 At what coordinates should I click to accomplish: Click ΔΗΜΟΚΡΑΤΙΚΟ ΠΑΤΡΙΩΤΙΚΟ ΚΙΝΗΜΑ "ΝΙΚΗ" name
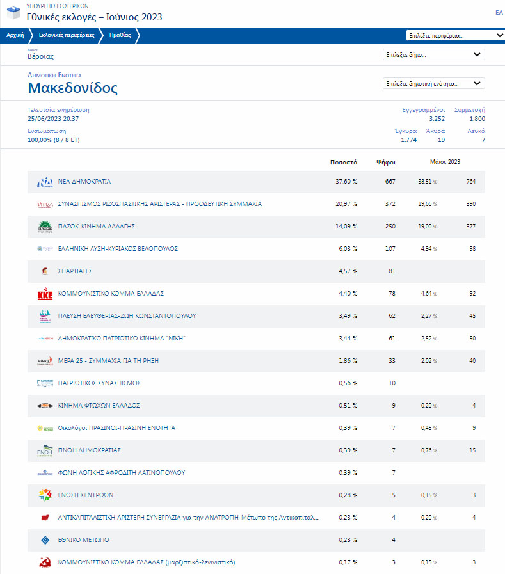(122, 339)
